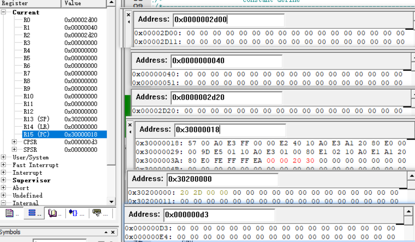Focus the address field showing 0x000000d3
This screenshot has height=242, width=415.
coord(220,215)
